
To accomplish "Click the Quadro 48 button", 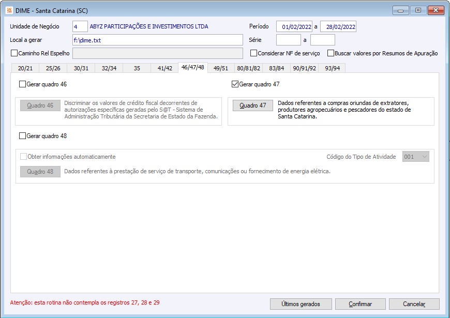I will (40, 172).
